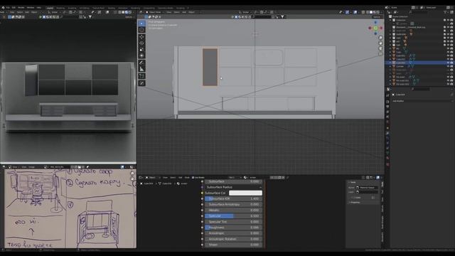The width and height of the screenshot is (455, 256).
Task: Switch to Shading workspace tab
Action: [x=111, y=8]
